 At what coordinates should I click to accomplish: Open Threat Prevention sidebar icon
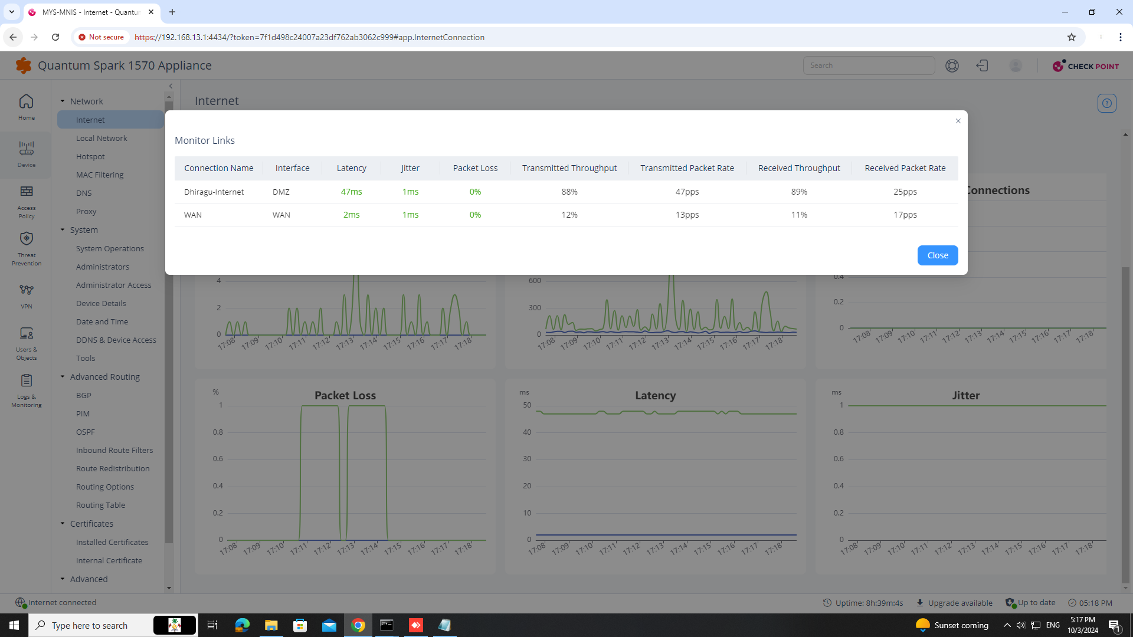coord(26,248)
